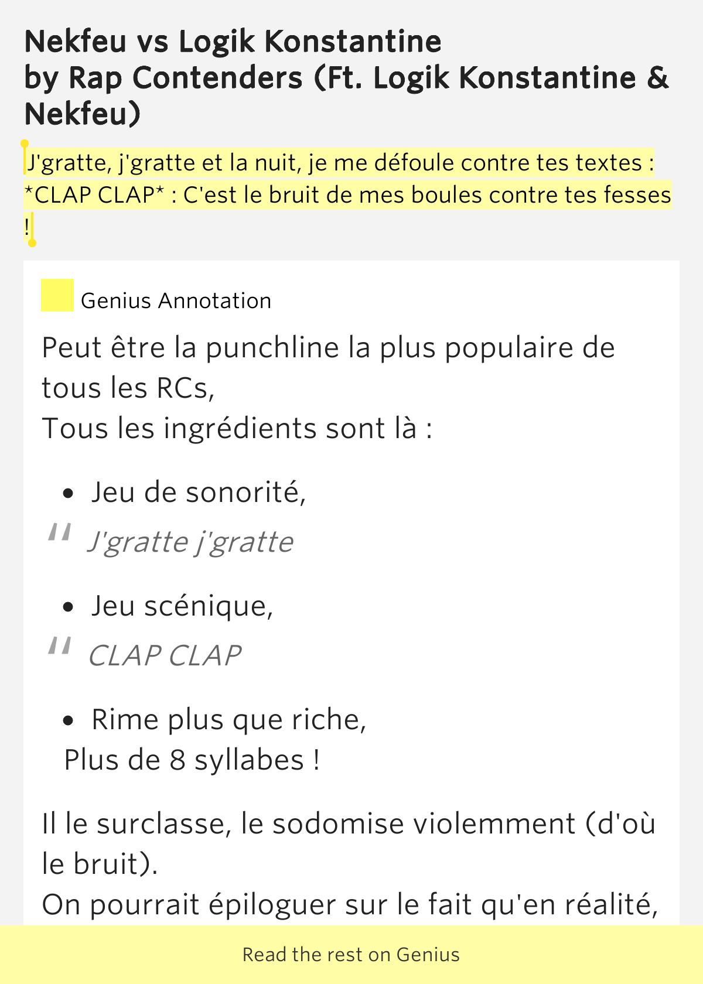Click the bullet before "Rime plus que riche"

click(69, 721)
